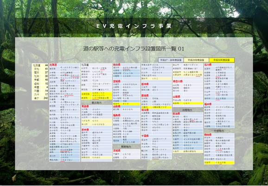Click the total count '242'
268x186 pixels.
click(45, 98)
